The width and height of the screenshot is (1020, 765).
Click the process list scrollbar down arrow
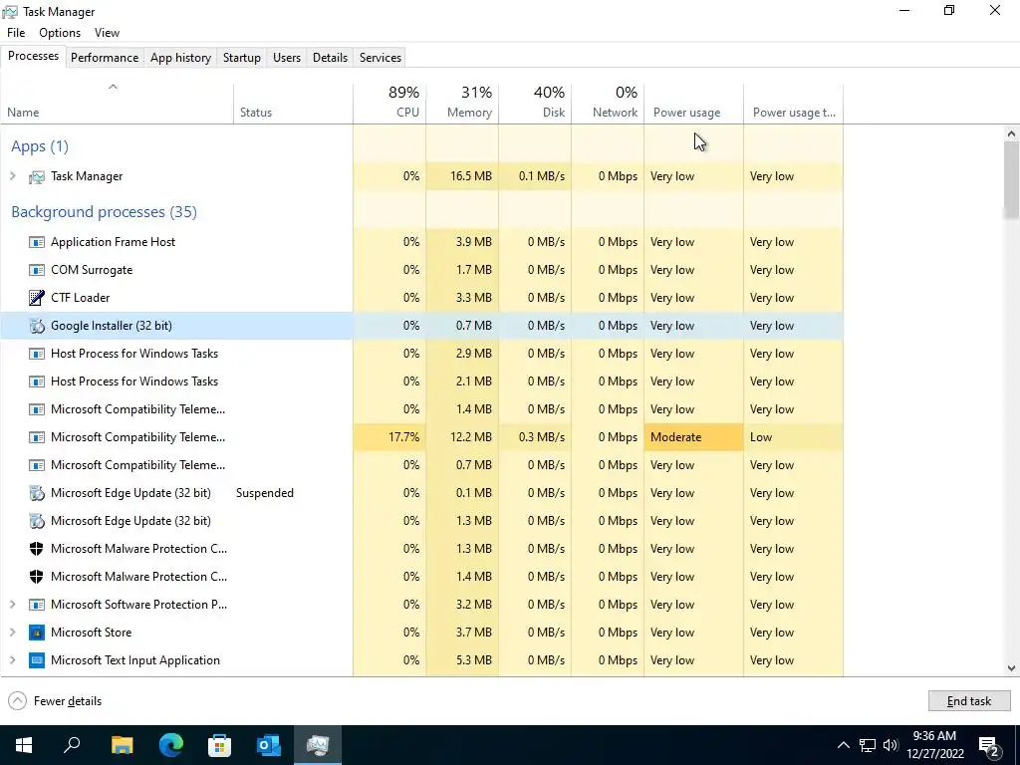(x=1011, y=668)
